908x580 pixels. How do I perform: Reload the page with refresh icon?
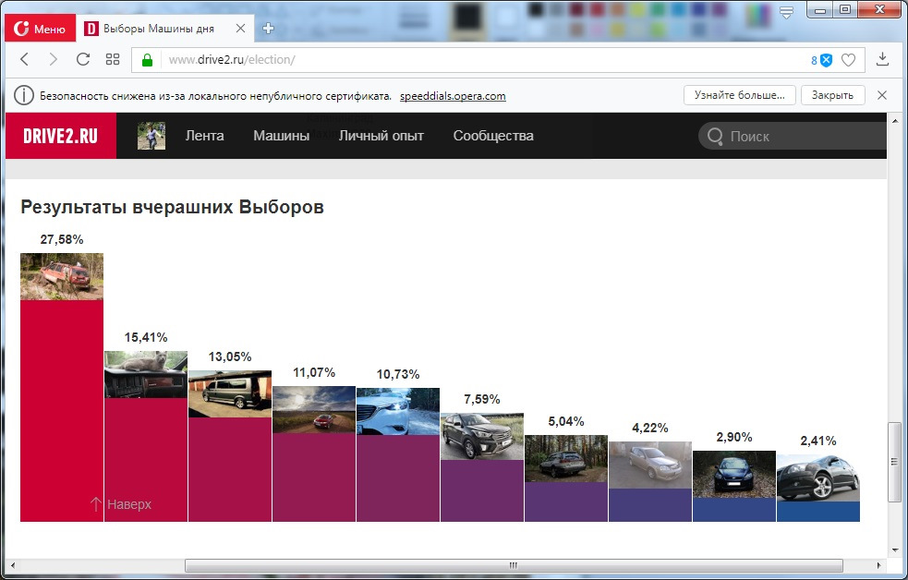click(x=83, y=59)
